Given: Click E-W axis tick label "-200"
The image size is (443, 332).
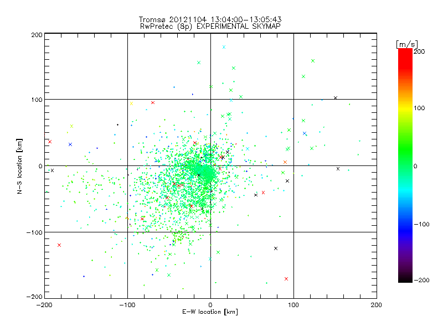Looking at the screenshot, I should pos(44,305).
